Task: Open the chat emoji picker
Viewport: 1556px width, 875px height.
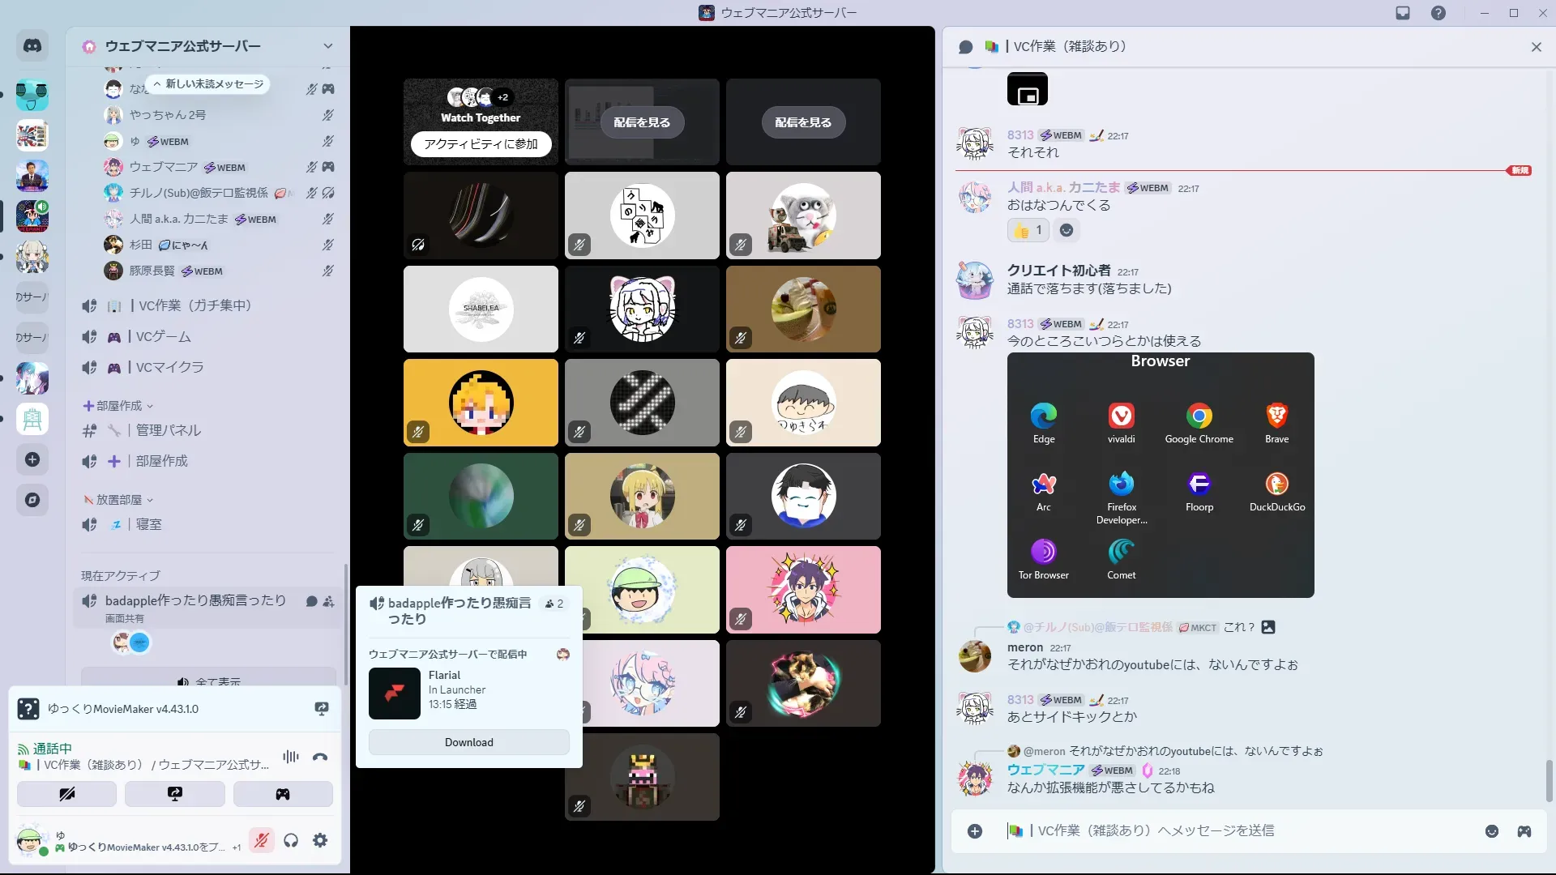Action: tap(1491, 831)
